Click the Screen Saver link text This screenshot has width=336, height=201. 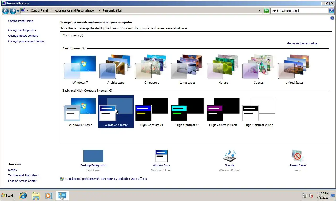coord(297,165)
